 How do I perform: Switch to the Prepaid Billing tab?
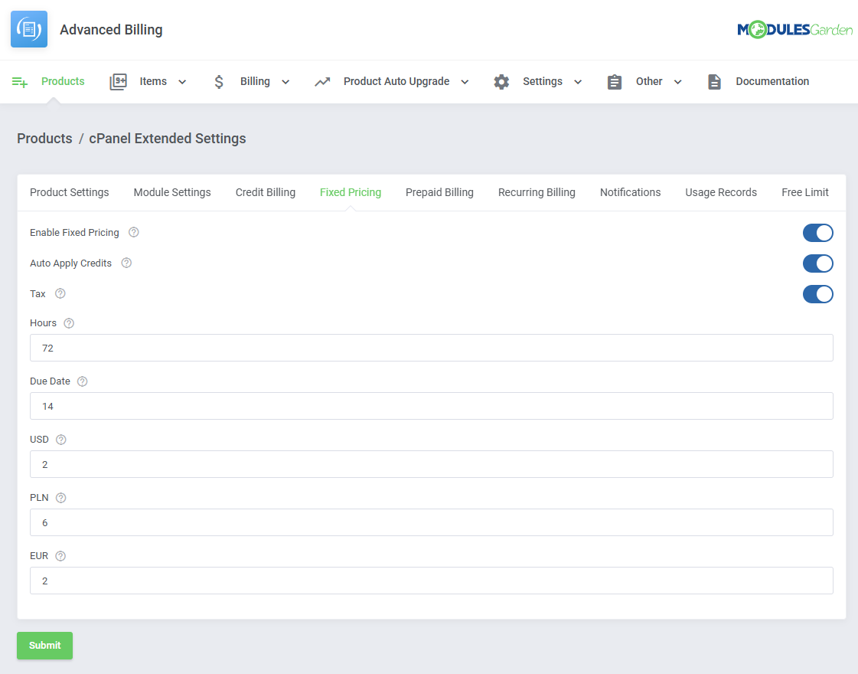tap(439, 192)
